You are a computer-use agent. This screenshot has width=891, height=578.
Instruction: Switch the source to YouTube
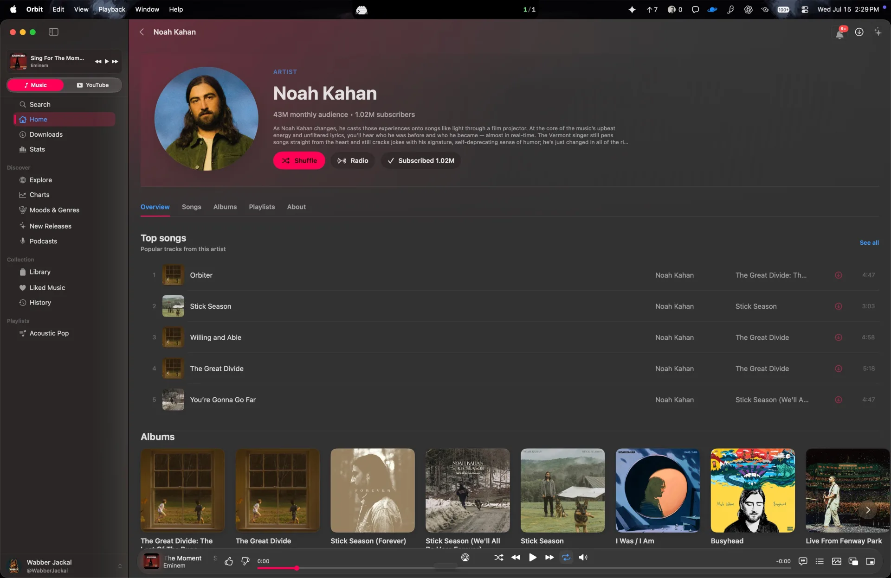coord(93,85)
